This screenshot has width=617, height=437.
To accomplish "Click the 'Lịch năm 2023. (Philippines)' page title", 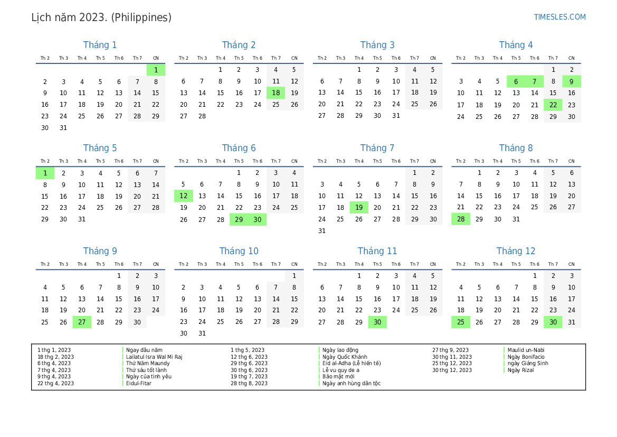I will (x=101, y=17).
